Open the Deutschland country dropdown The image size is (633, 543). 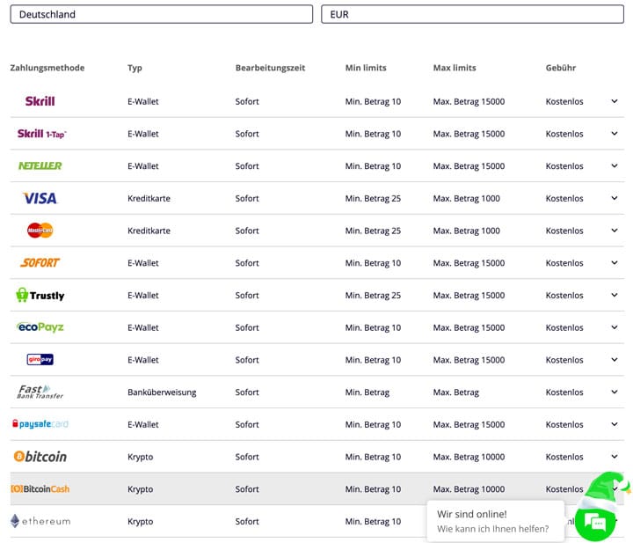(162, 14)
